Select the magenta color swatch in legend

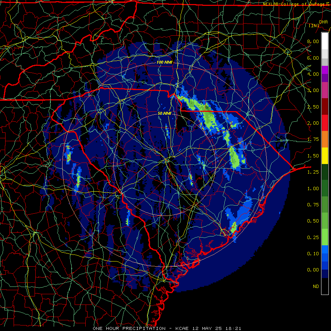(x=325, y=70)
